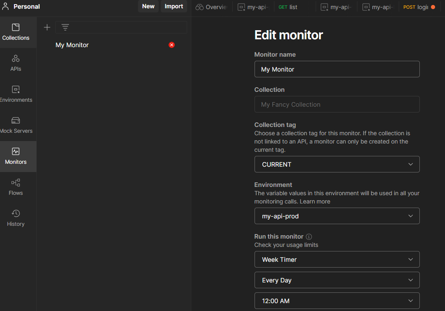The height and width of the screenshot is (311, 445).
Task: Open the Check your usage limits link
Action: click(286, 245)
